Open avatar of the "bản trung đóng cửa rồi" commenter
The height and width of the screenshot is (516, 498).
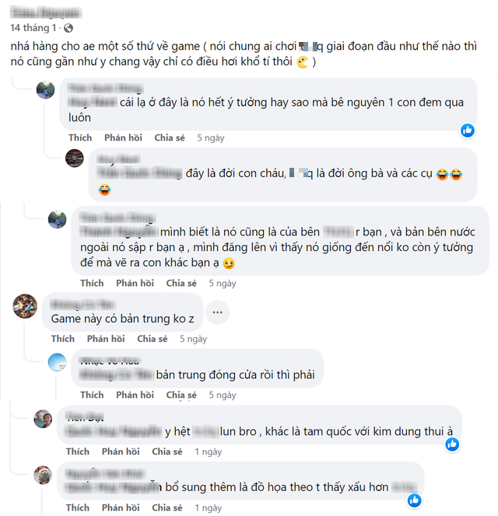pyautogui.click(x=57, y=362)
